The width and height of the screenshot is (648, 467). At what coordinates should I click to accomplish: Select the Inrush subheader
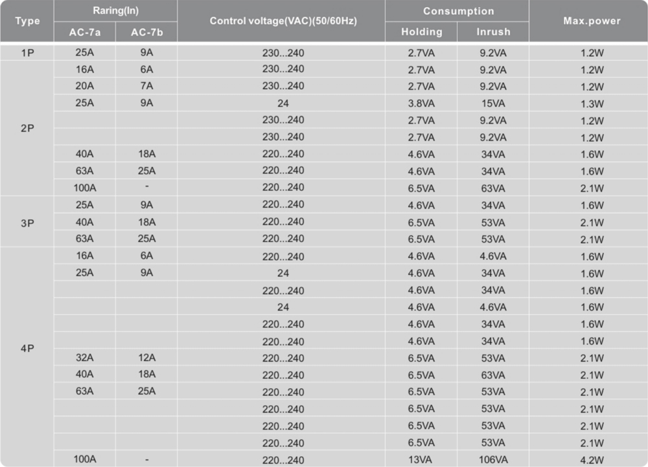coord(493,32)
